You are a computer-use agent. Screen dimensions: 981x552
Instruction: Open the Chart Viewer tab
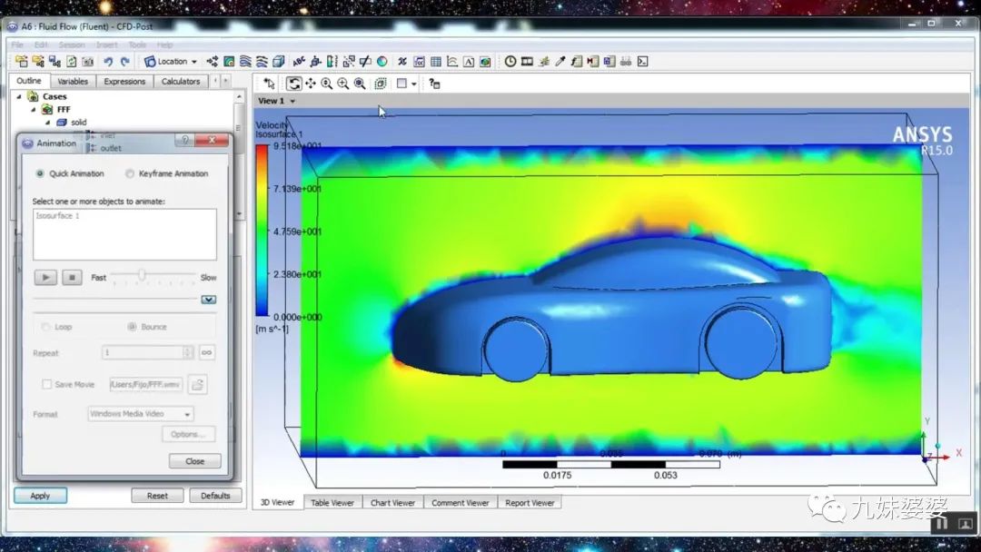click(x=392, y=502)
